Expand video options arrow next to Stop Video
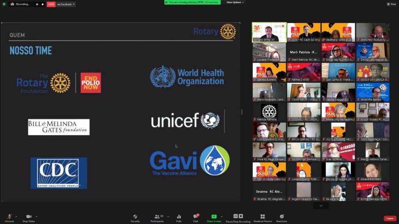Image resolution: width=399 pixels, height=224 pixels. 37,217
